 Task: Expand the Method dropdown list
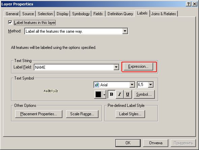[x=125, y=31]
